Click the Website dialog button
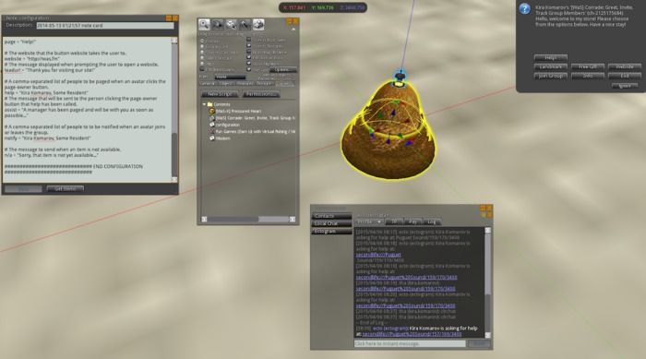 (x=625, y=66)
